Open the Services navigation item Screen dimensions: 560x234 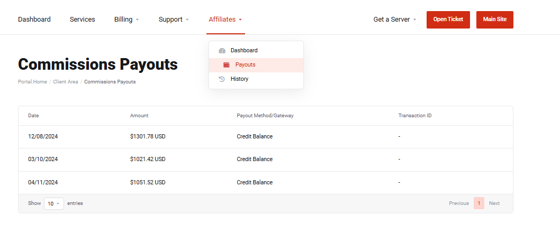pyautogui.click(x=82, y=20)
